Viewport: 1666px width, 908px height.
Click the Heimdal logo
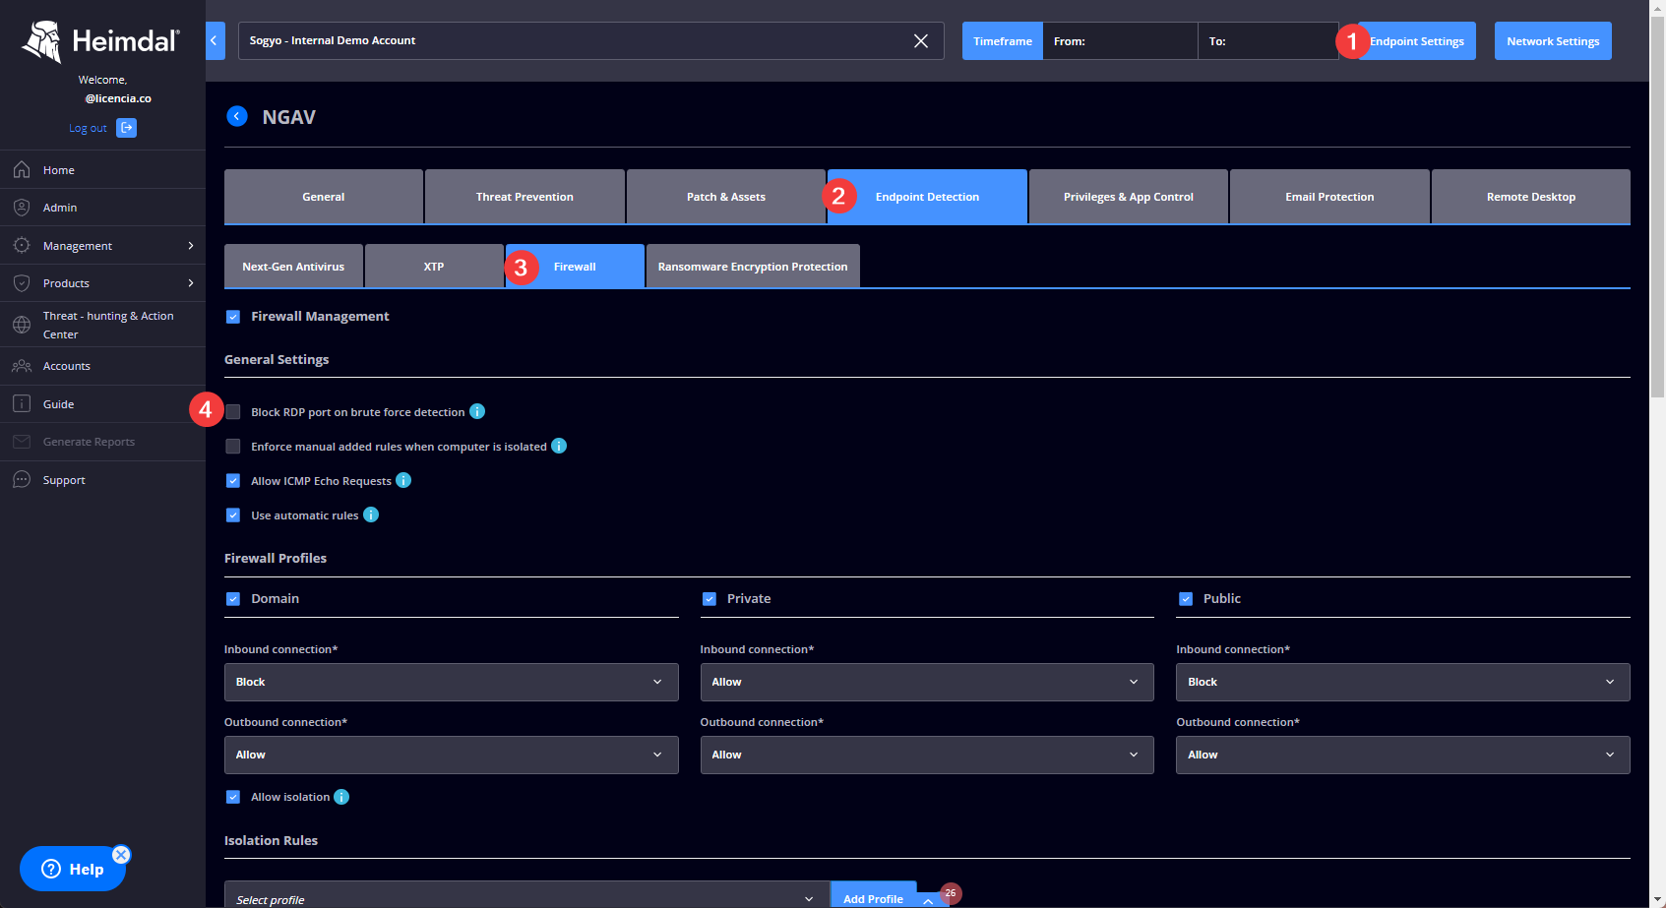(x=100, y=41)
